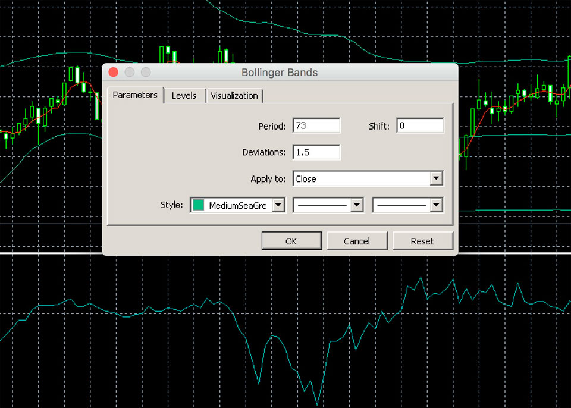Open the MediumSeaGreen color dropdown arrow

click(278, 205)
